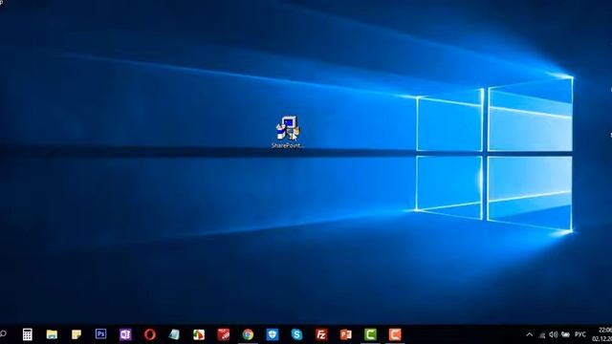612x344 pixels.
Task: Open the network status tray icon
Action: [542, 334]
